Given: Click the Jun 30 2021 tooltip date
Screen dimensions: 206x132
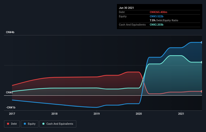Looking at the screenshot, I should tap(126, 8).
